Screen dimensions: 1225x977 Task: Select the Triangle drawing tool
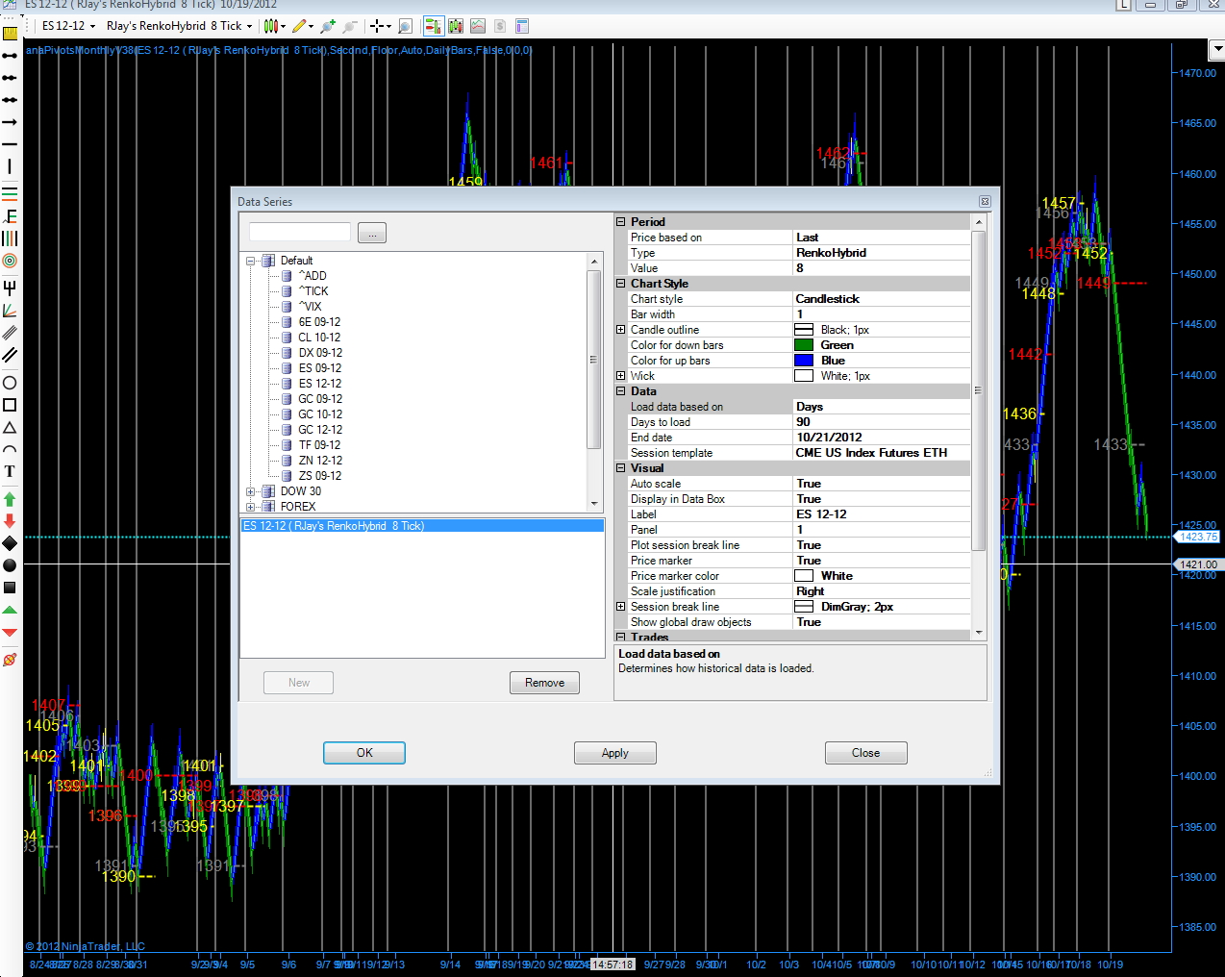tap(10, 427)
